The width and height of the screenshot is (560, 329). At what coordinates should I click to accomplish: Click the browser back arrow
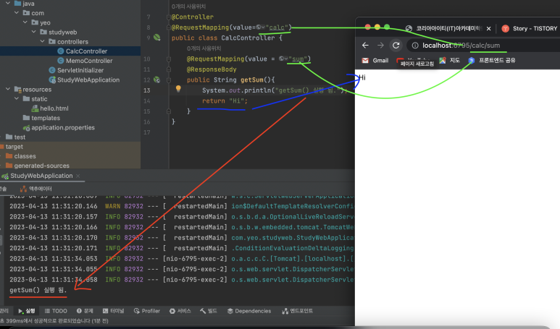coord(365,46)
